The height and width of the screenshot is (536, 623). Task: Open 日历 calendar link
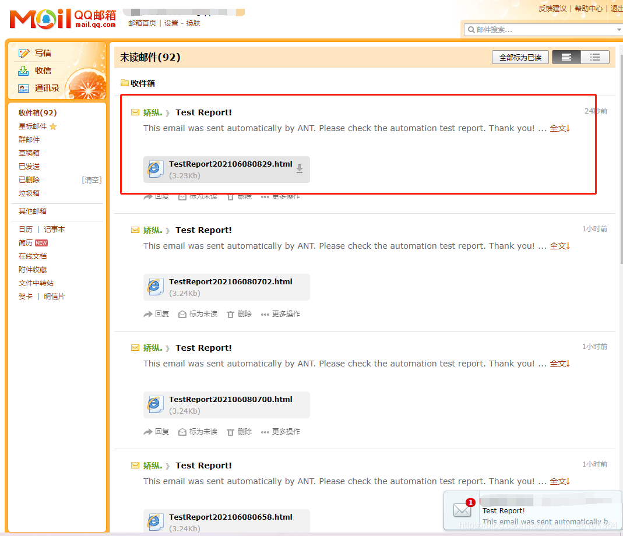26,230
